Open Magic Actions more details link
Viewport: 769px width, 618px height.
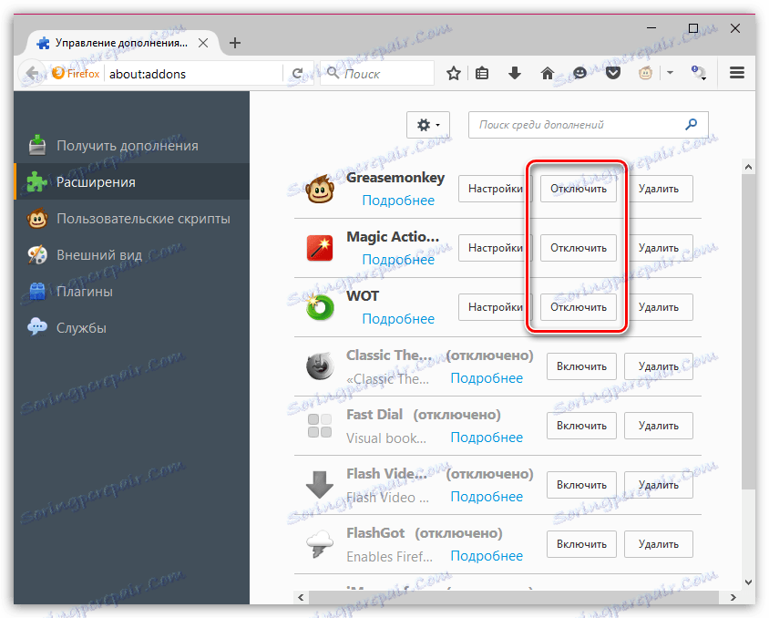pyautogui.click(x=398, y=260)
